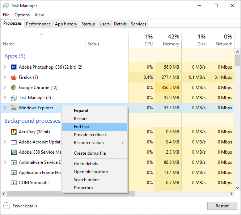The height and width of the screenshot is (215, 241).
Task: Click the COM Surrogate process name
Action: [34, 183]
